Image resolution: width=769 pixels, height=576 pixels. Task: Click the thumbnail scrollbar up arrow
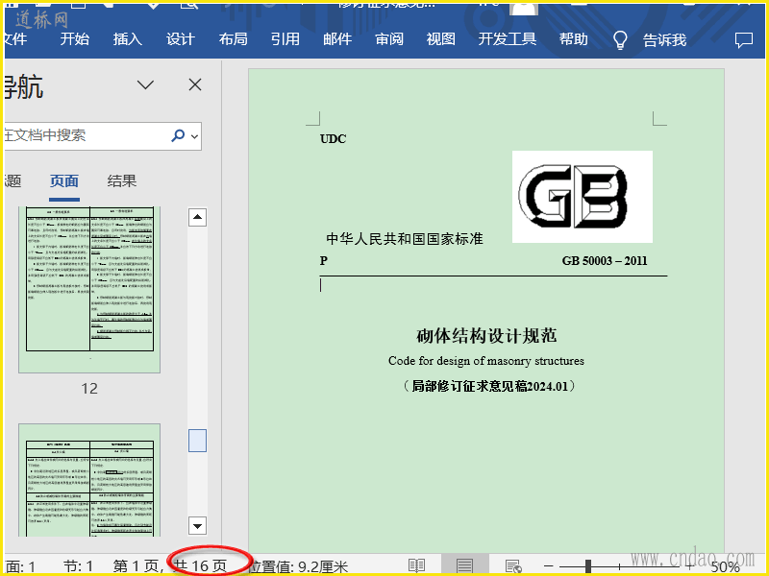point(197,217)
